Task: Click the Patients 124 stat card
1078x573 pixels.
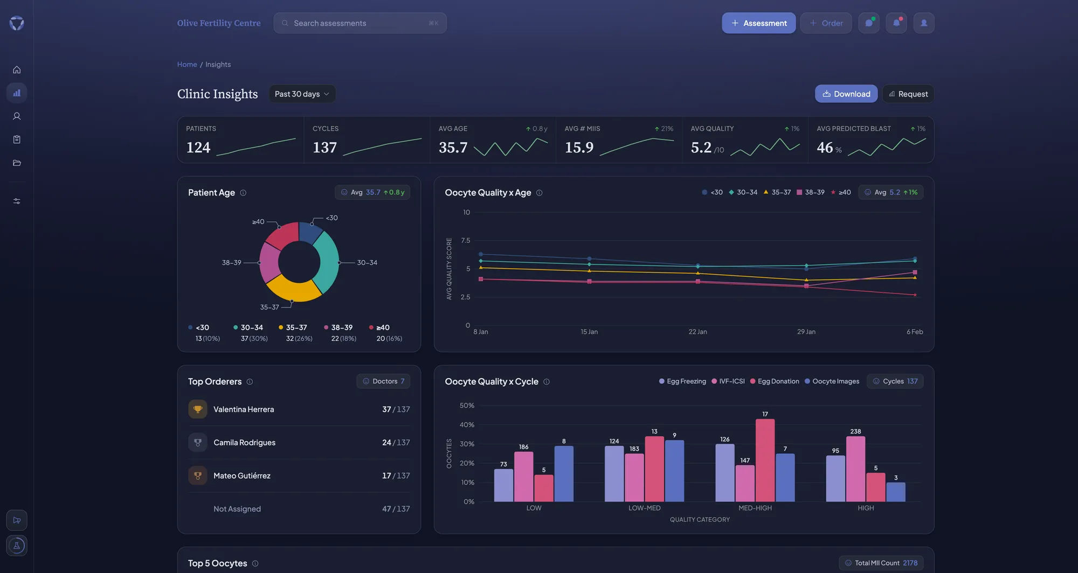Action: 240,140
